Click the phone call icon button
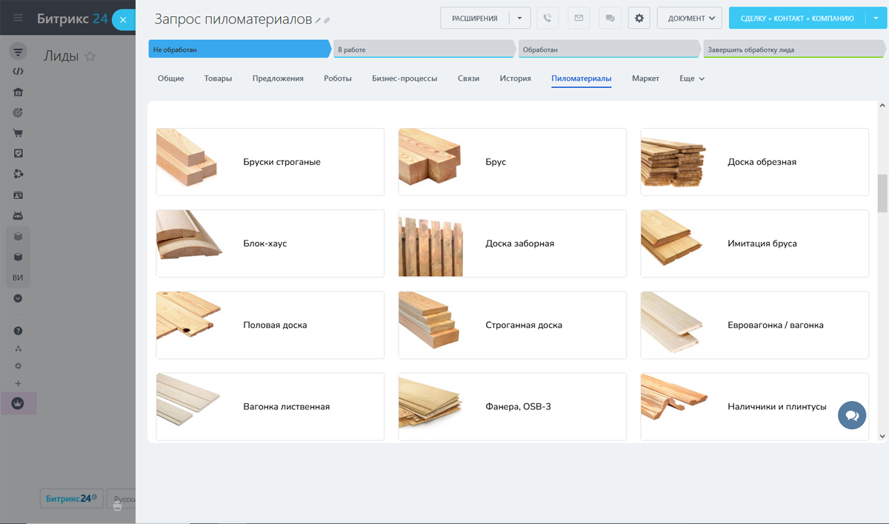 547,19
